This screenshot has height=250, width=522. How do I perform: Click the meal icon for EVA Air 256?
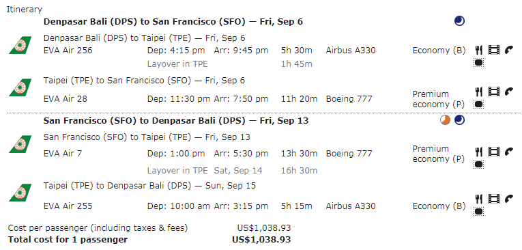tap(479, 51)
